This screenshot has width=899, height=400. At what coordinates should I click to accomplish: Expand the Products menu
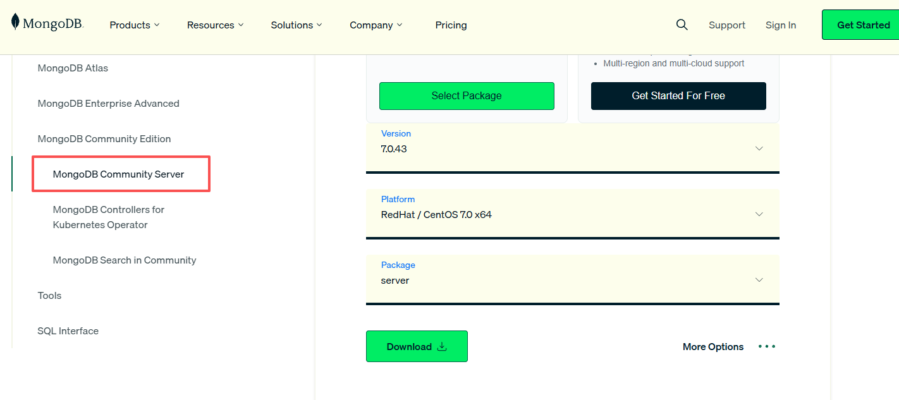tap(135, 25)
